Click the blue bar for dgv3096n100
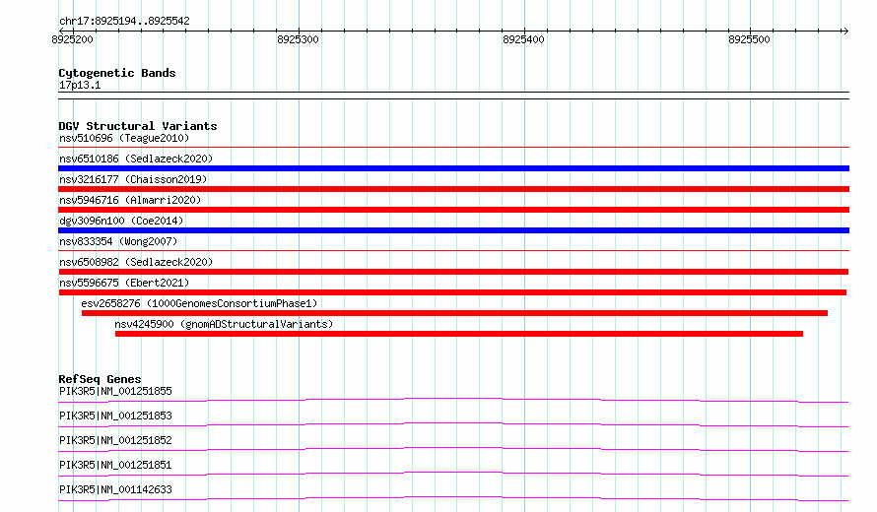The image size is (877, 512). click(453, 230)
